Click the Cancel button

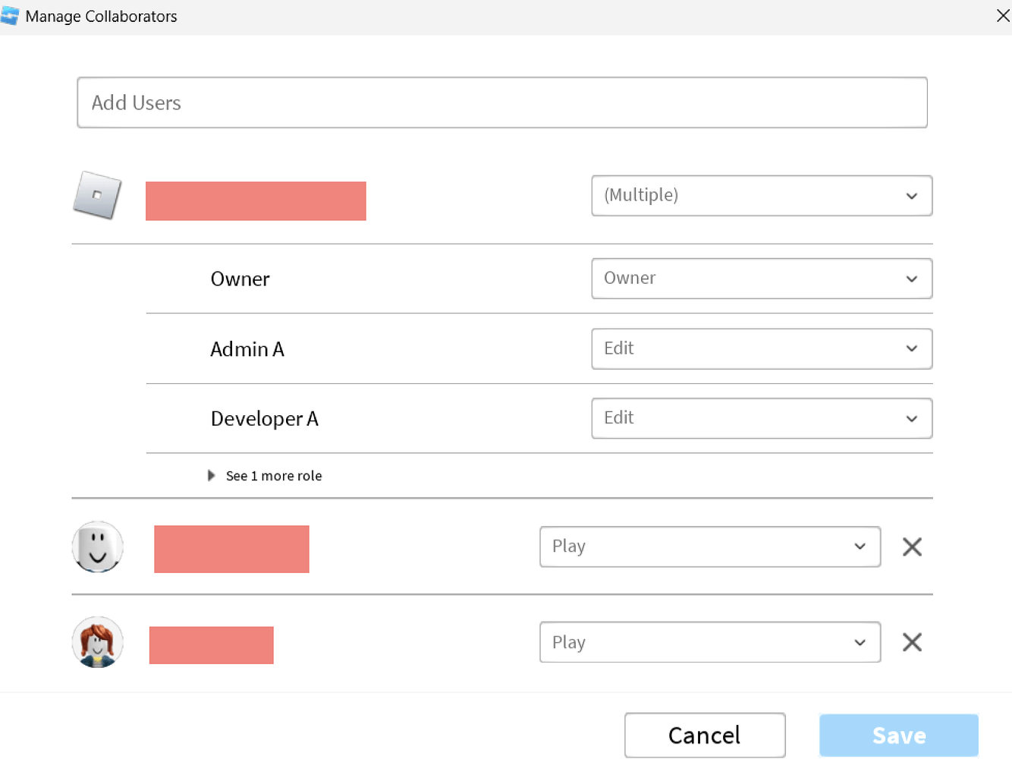(704, 735)
